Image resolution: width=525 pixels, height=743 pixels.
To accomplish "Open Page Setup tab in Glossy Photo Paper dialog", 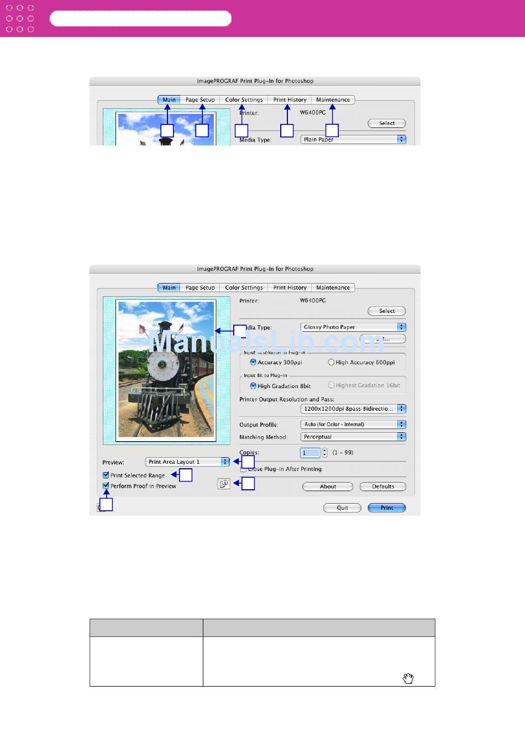I will click(x=200, y=287).
